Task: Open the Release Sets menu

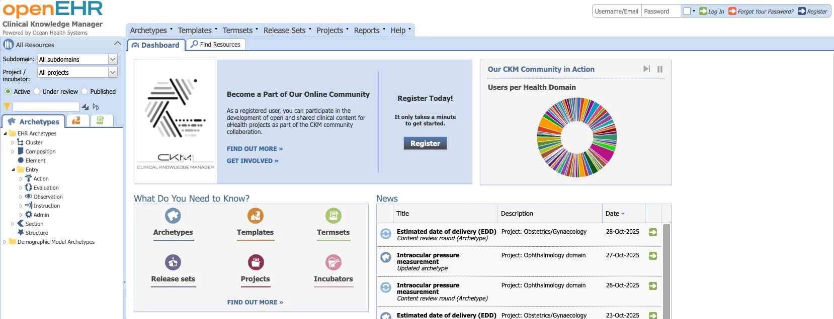Action: tap(287, 31)
